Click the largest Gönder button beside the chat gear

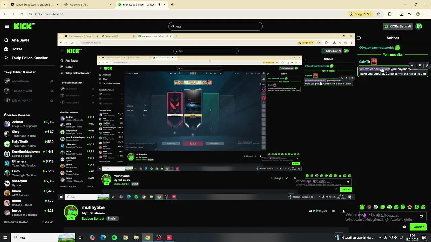(418, 227)
